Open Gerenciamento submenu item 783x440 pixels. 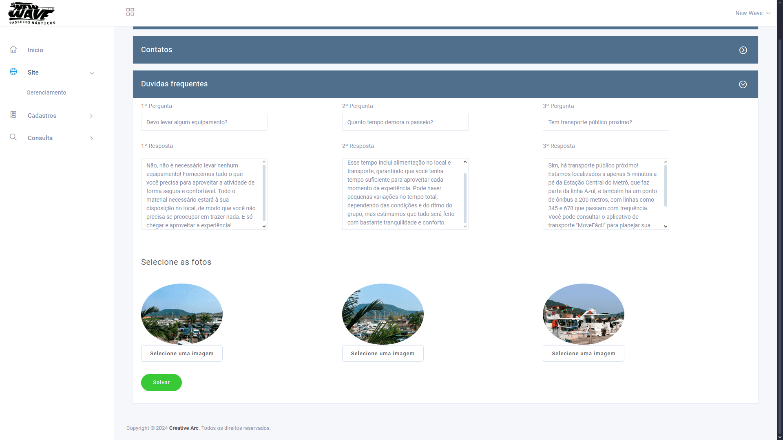pyautogui.click(x=46, y=93)
